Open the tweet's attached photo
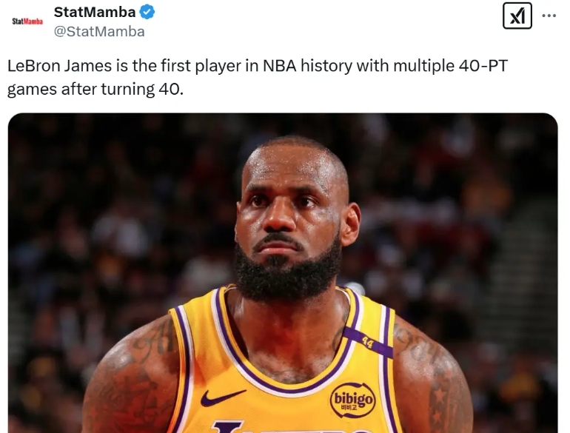The image size is (570, 433). pos(283,273)
